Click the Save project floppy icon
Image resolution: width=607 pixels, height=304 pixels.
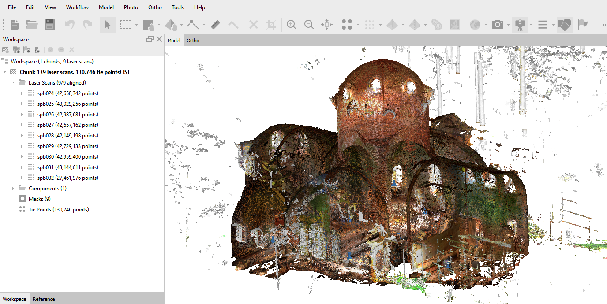click(50, 25)
